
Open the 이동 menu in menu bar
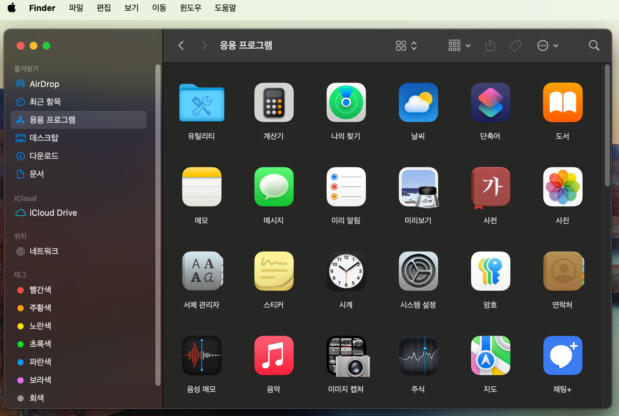(159, 8)
